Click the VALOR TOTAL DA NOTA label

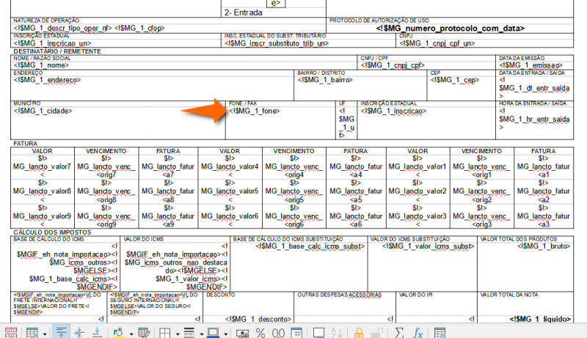click(509, 295)
